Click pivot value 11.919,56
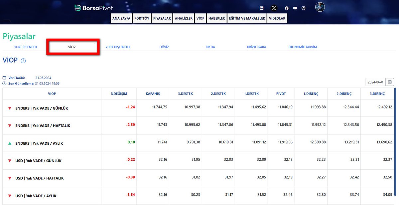 pos(285,142)
